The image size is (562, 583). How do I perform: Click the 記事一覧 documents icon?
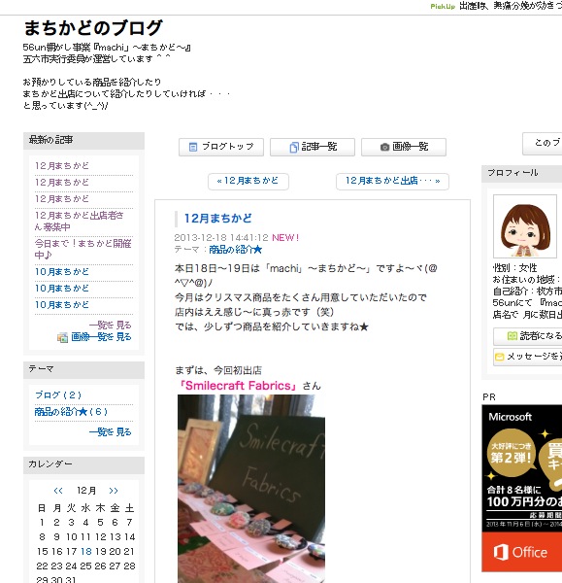(x=294, y=148)
